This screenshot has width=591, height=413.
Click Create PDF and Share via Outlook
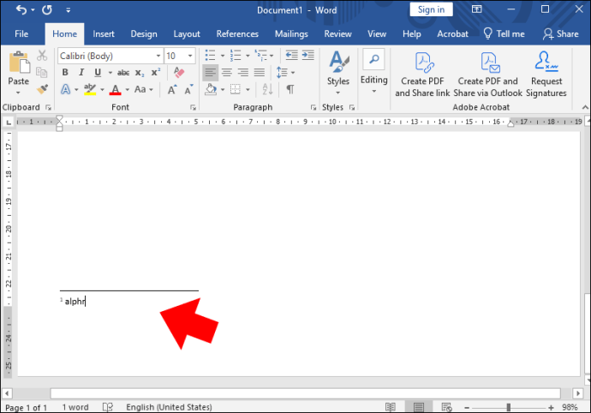pos(488,74)
